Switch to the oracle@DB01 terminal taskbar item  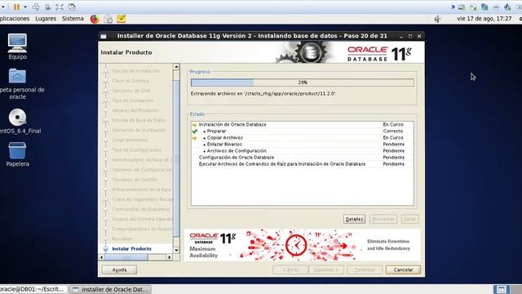pyautogui.click(x=33, y=289)
